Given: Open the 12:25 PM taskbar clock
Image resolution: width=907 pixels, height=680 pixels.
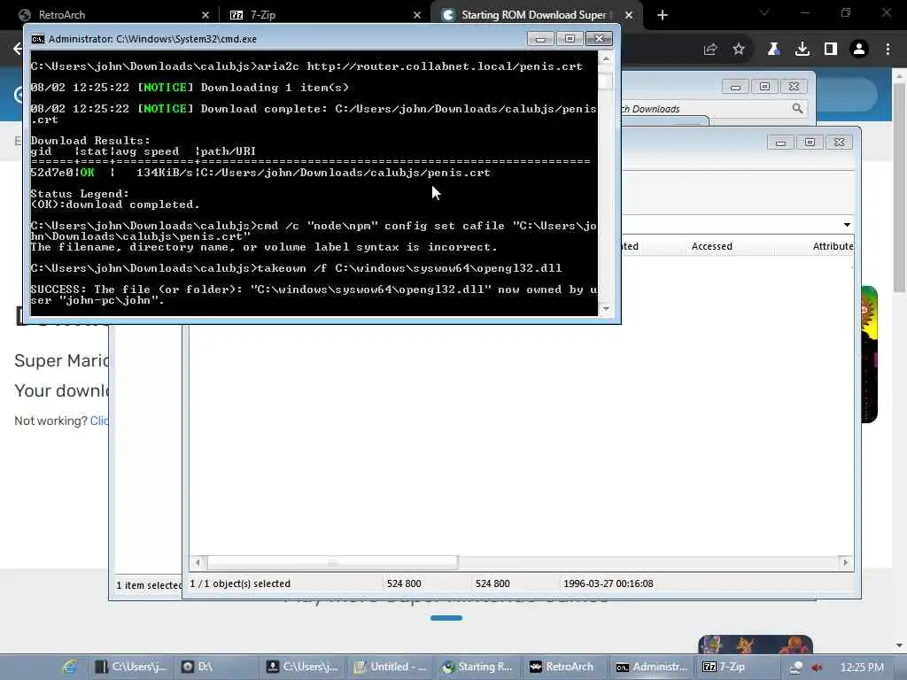Looking at the screenshot, I should coord(862,667).
